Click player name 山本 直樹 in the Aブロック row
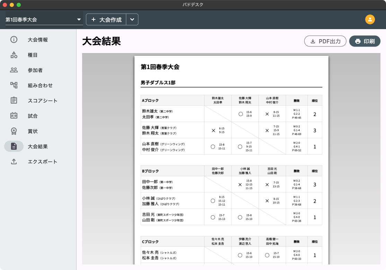The height and width of the screenshot is (270, 386). 150,144
